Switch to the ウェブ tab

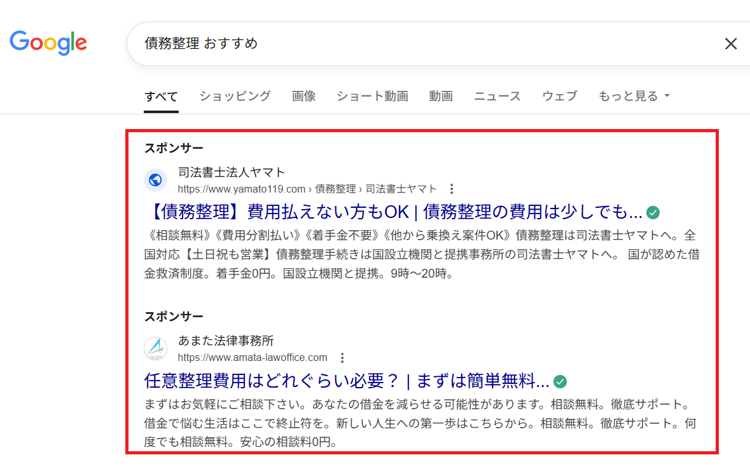(x=560, y=96)
